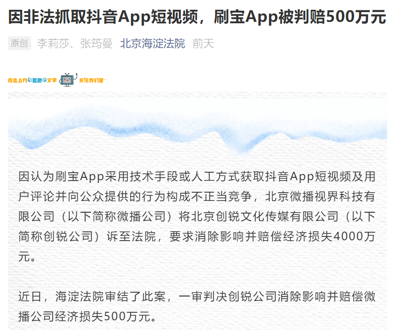Screen dimensions: 395x330
Task: Click the paragraph beginning 因认为刷宝App采用技术手段
Action: click(197, 216)
